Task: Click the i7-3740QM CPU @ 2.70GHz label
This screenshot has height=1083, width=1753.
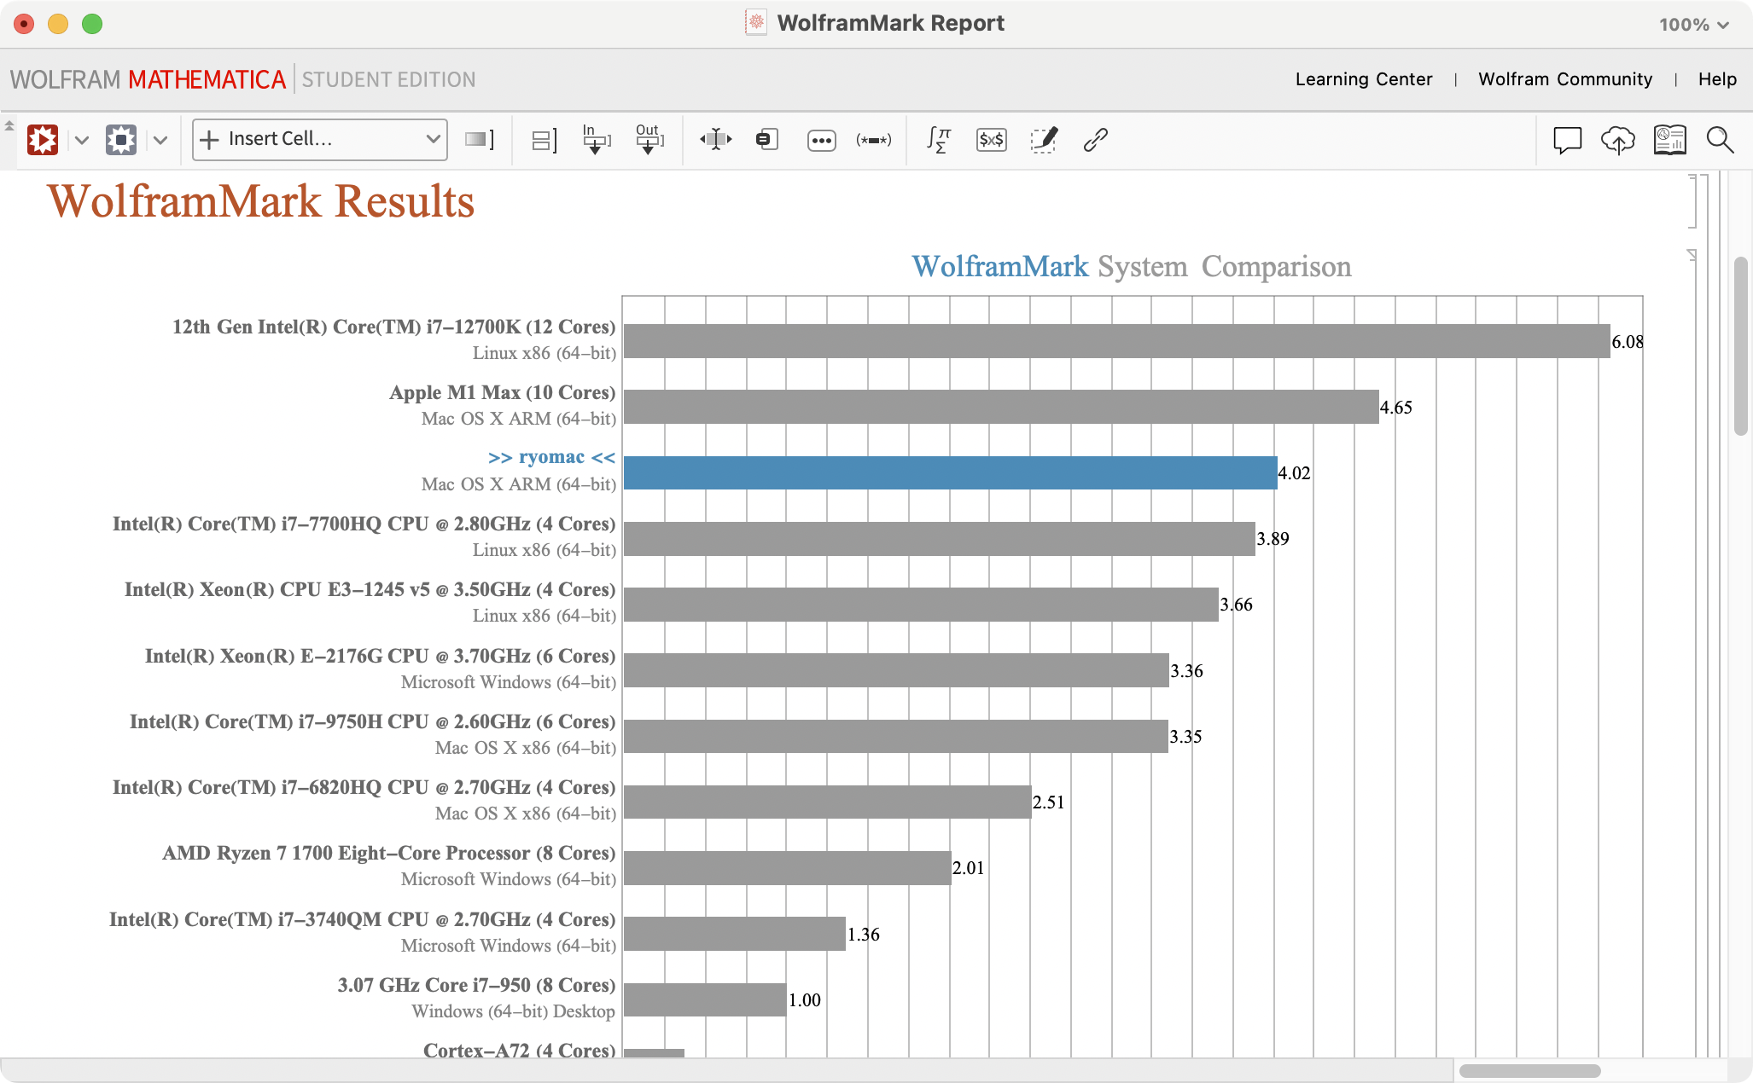Action: tap(362, 920)
